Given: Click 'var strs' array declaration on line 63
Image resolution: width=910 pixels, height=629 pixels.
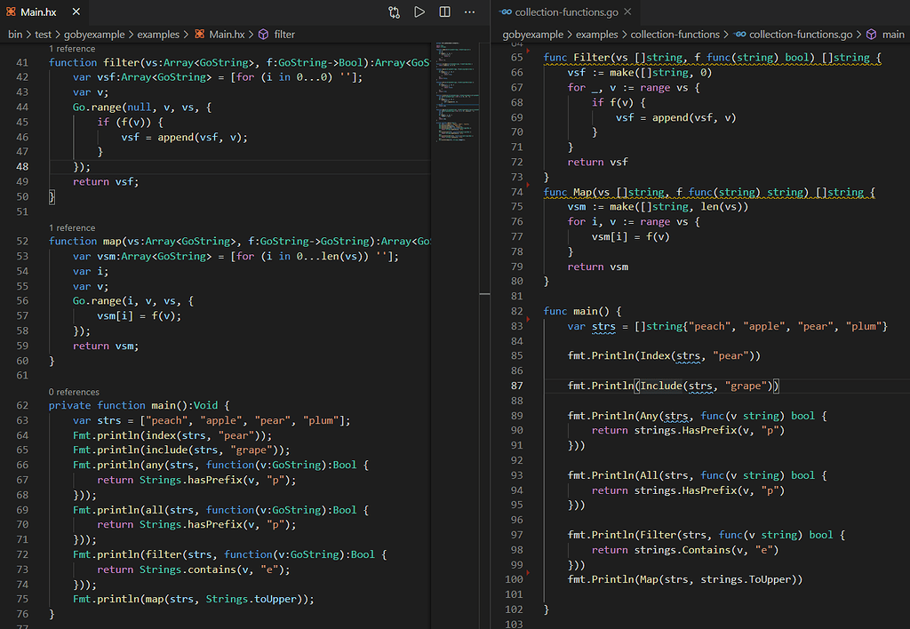Looking at the screenshot, I should click(x=212, y=420).
